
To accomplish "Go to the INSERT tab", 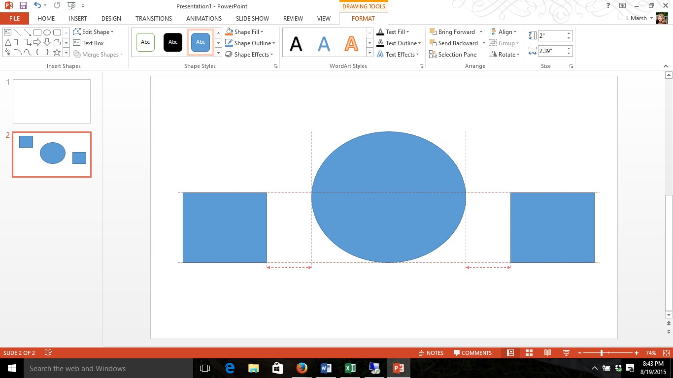I will [x=78, y=19].
